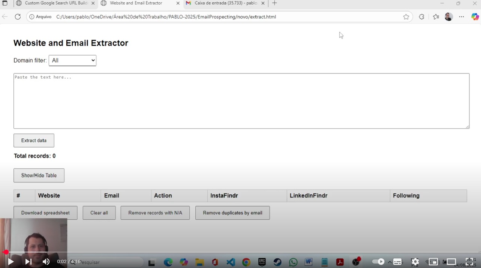Toggle video subtitles/captions
The image size is (481, 268).
(x=397, y=262)
